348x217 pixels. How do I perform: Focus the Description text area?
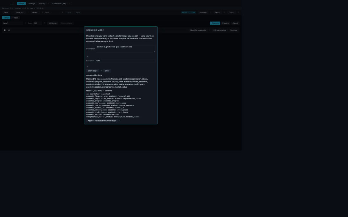click(126, 49)
